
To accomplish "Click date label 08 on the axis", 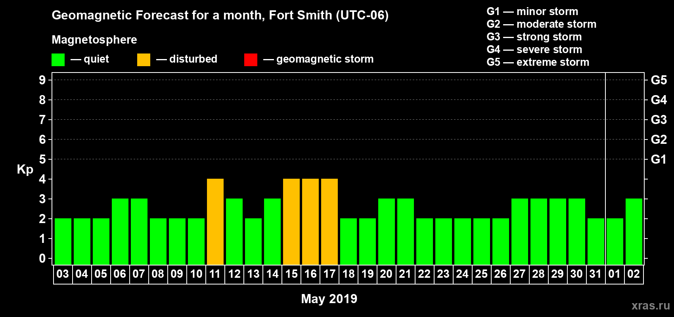I will [x=158, y=274].
